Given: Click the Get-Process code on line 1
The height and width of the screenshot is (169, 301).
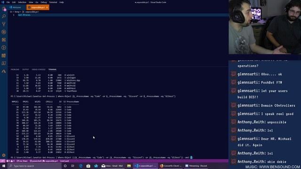Looking at the screenshot, I should pyautogui.click(x=24, y=15).
